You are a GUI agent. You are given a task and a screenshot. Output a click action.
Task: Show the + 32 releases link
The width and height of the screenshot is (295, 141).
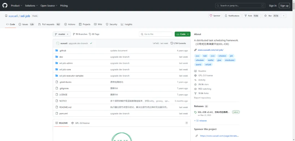pyautogui.click(x=200, y=121)
